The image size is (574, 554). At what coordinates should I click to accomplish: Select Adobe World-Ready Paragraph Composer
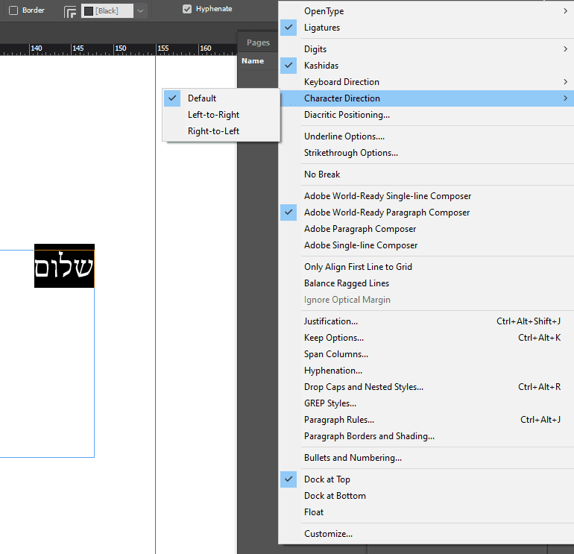(x=426, y=213)
